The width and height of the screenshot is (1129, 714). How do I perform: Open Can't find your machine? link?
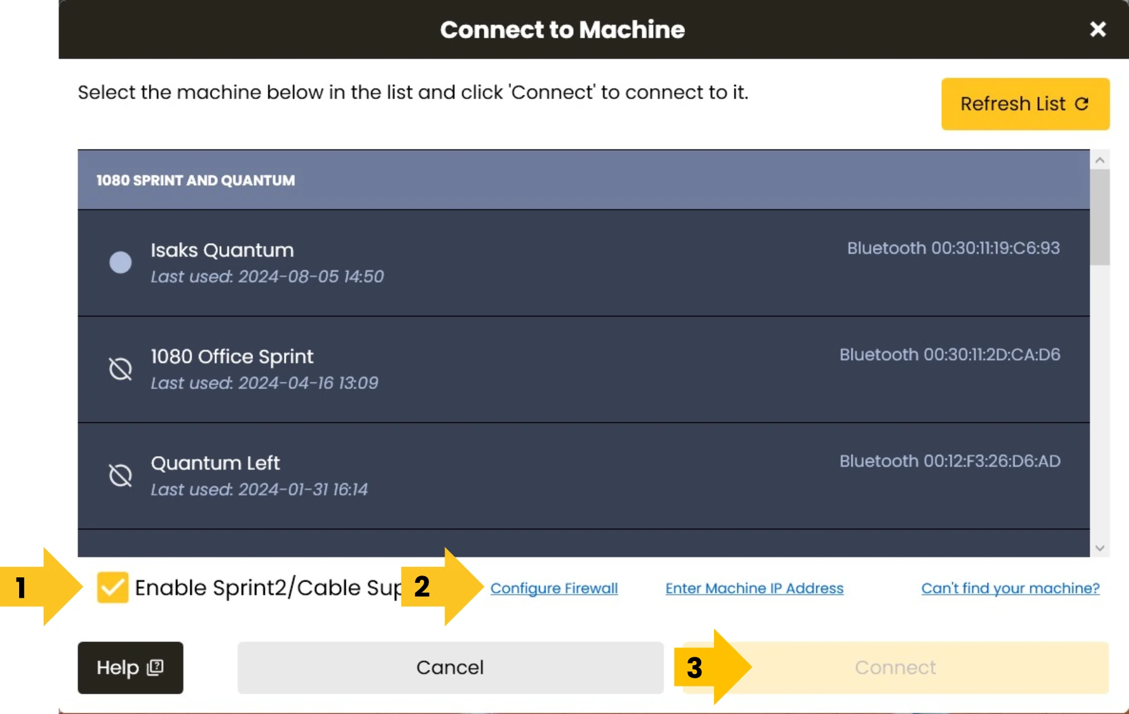click(x=1010, y=588)
